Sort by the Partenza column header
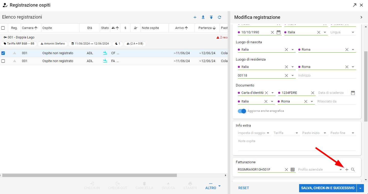The image size is (368, 194). click(x=207, y=28)
